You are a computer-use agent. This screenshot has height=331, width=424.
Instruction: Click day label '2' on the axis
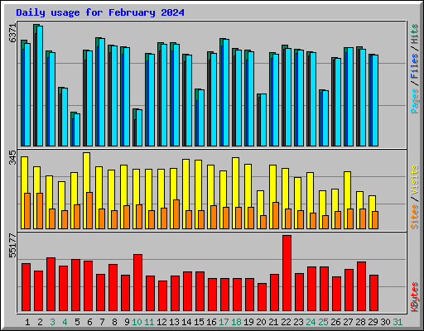click(40, 322)
